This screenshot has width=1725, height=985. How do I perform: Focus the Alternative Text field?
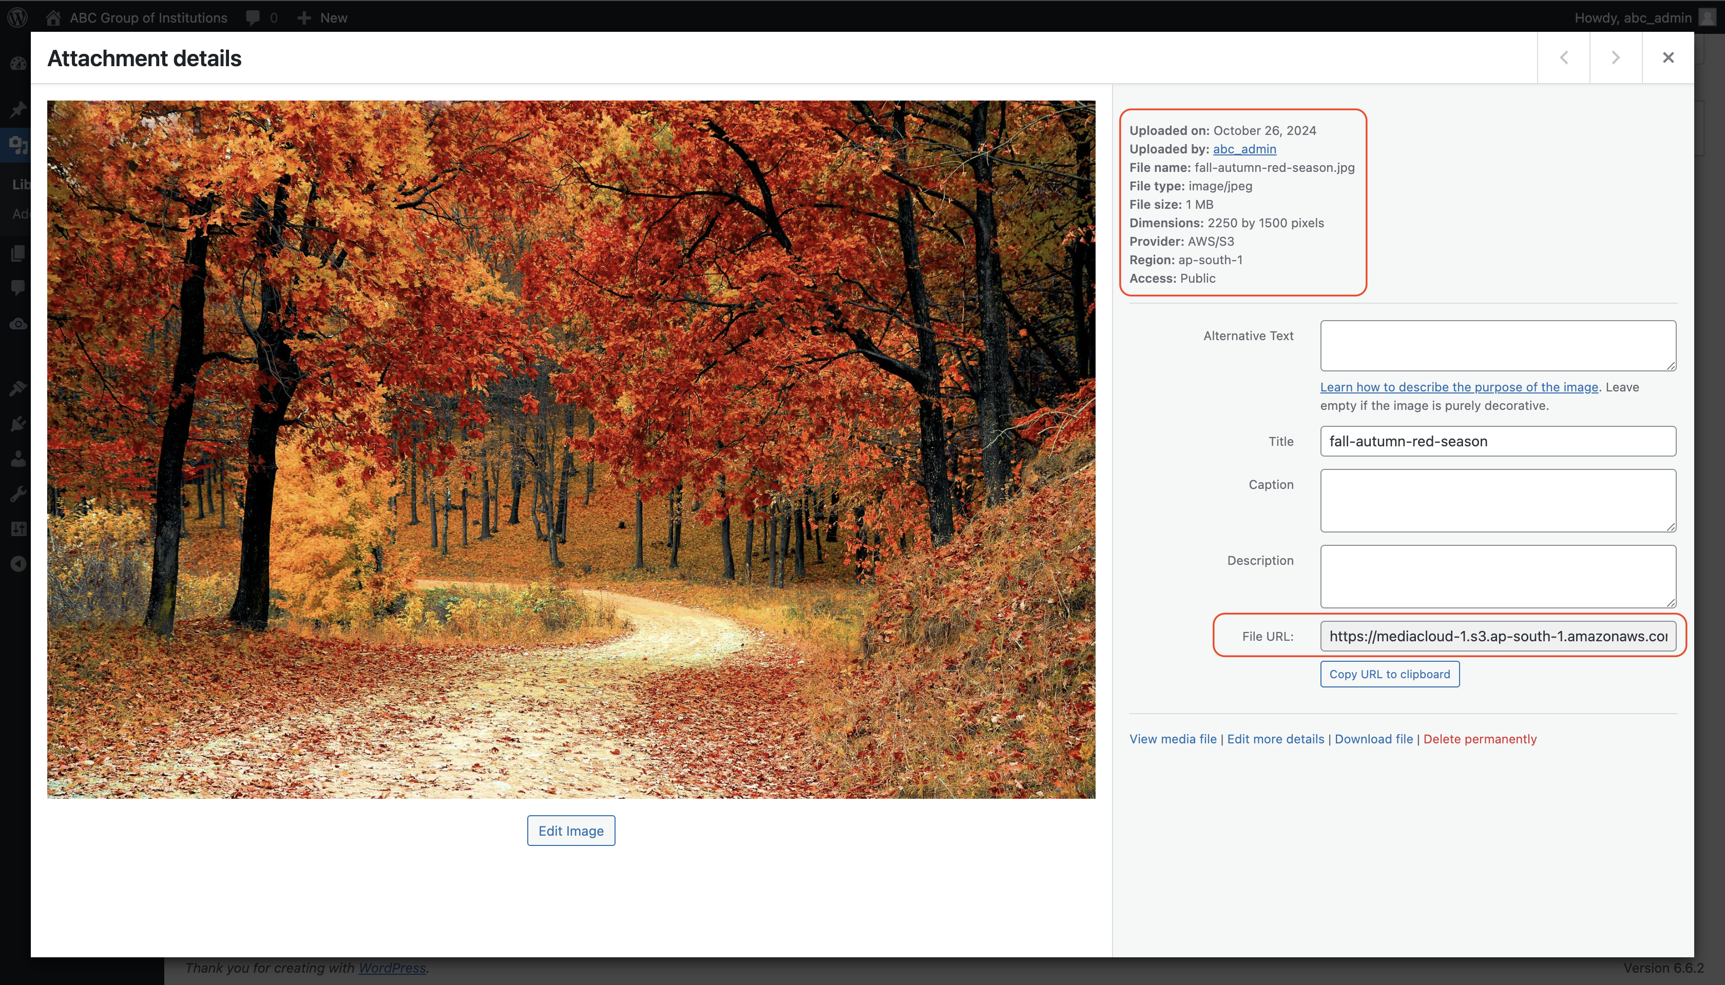coord(1498,346)
